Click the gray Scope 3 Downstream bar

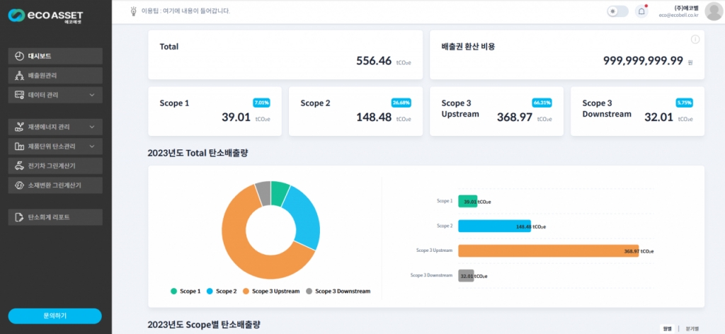click(466, 276)
